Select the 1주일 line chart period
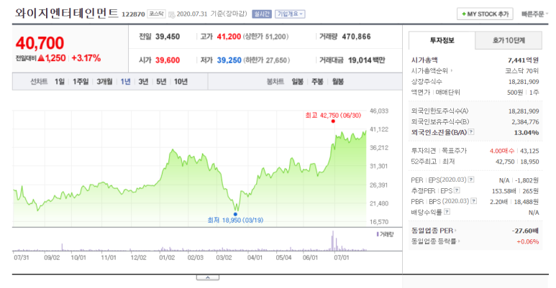This screenshot has width=556, height=288. 81,82
